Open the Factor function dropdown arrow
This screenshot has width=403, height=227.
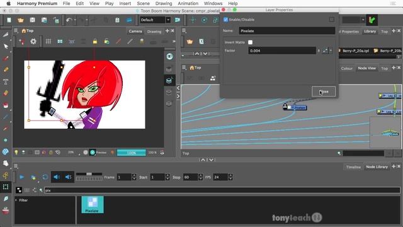331,50
